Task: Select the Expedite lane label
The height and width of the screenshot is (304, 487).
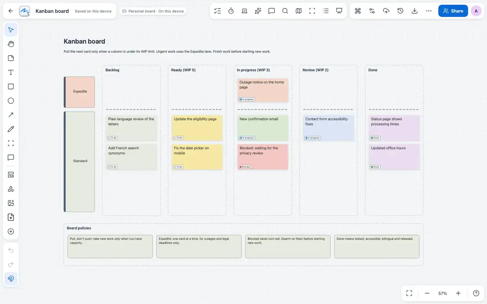Action: (x=80, y=92)
